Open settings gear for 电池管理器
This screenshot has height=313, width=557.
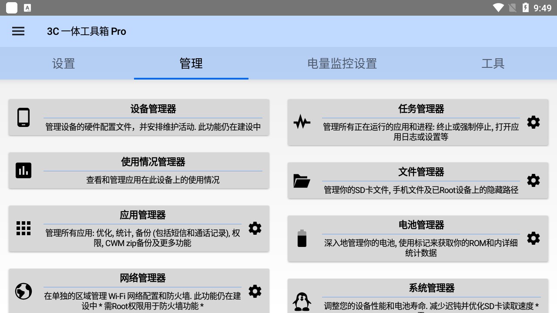(534, 238)
